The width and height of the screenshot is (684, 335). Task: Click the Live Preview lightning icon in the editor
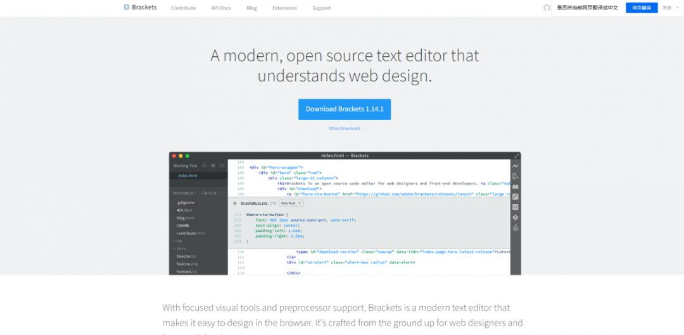tap(515, 166)
